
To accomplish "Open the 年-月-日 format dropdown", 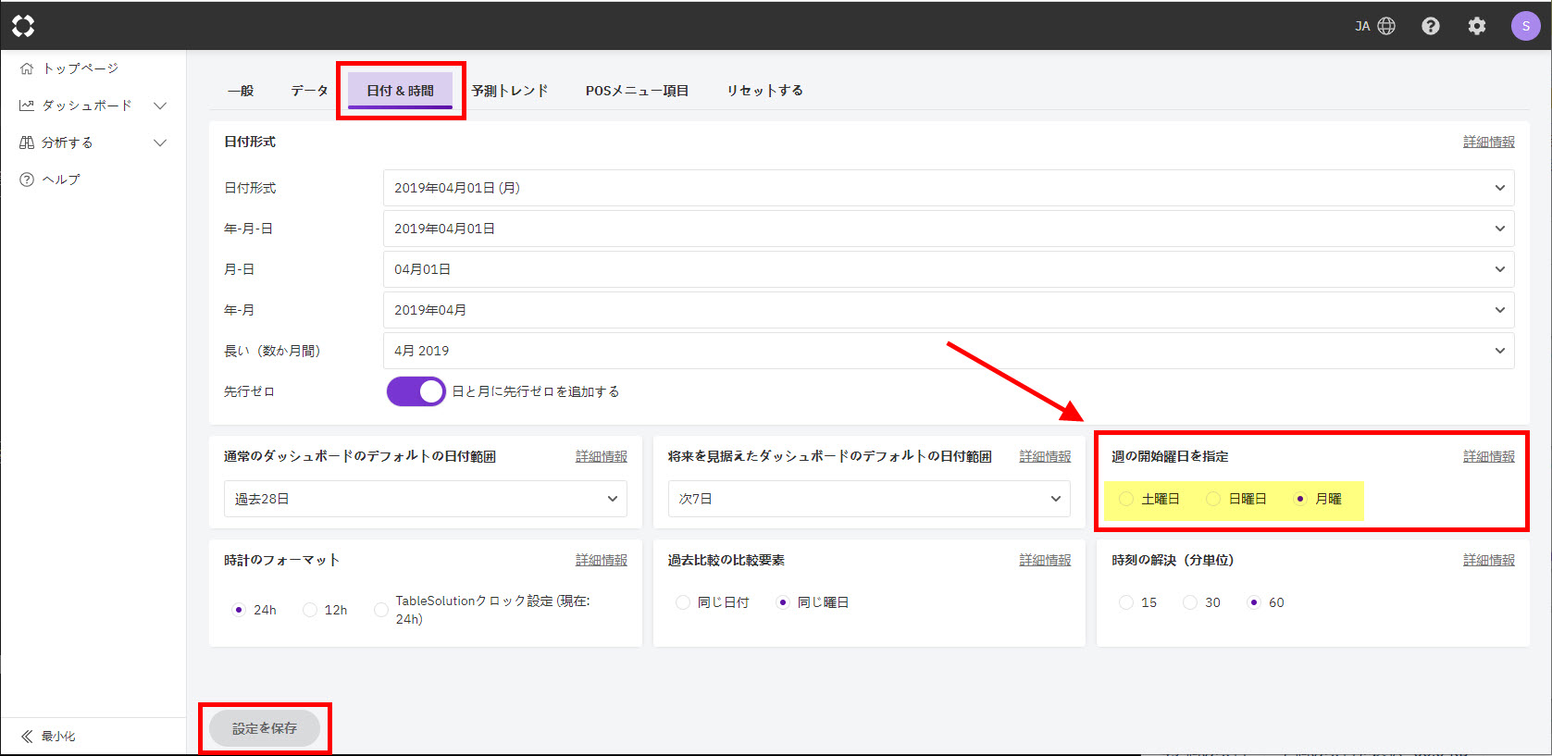I will 949,229.
